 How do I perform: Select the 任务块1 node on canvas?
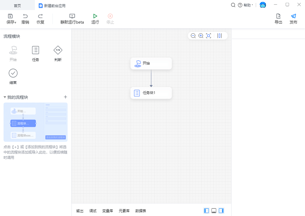coord(151,93)
